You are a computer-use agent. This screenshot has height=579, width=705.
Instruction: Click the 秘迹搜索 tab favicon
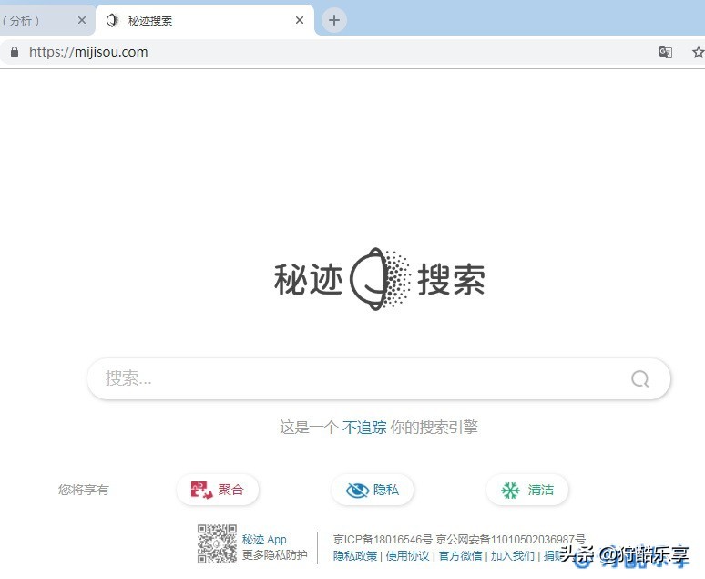[x=112, y=20]
